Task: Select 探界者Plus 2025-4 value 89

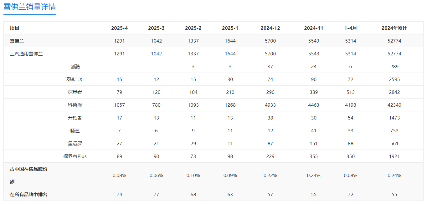Action: coord(120,156)
